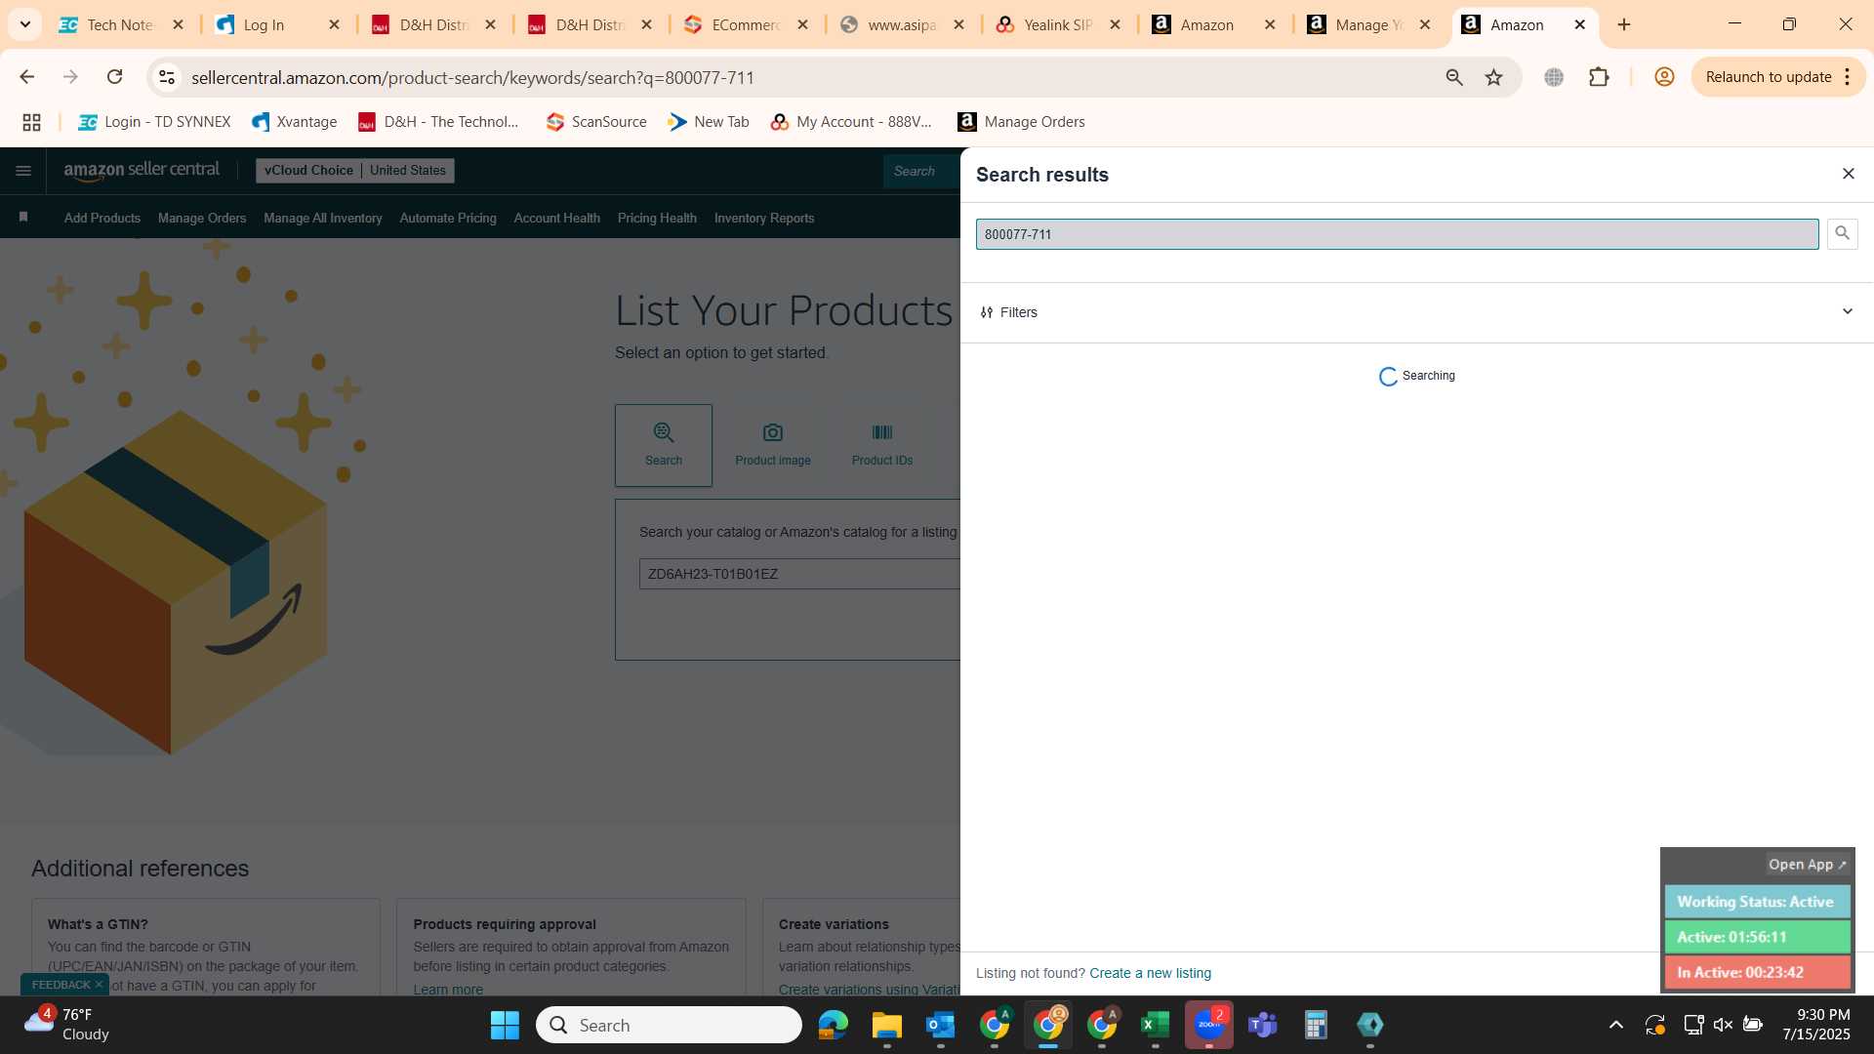Click the Active 01:56:11 timer
This screenshot has height=1054, width=1874.
[1757, 937]
